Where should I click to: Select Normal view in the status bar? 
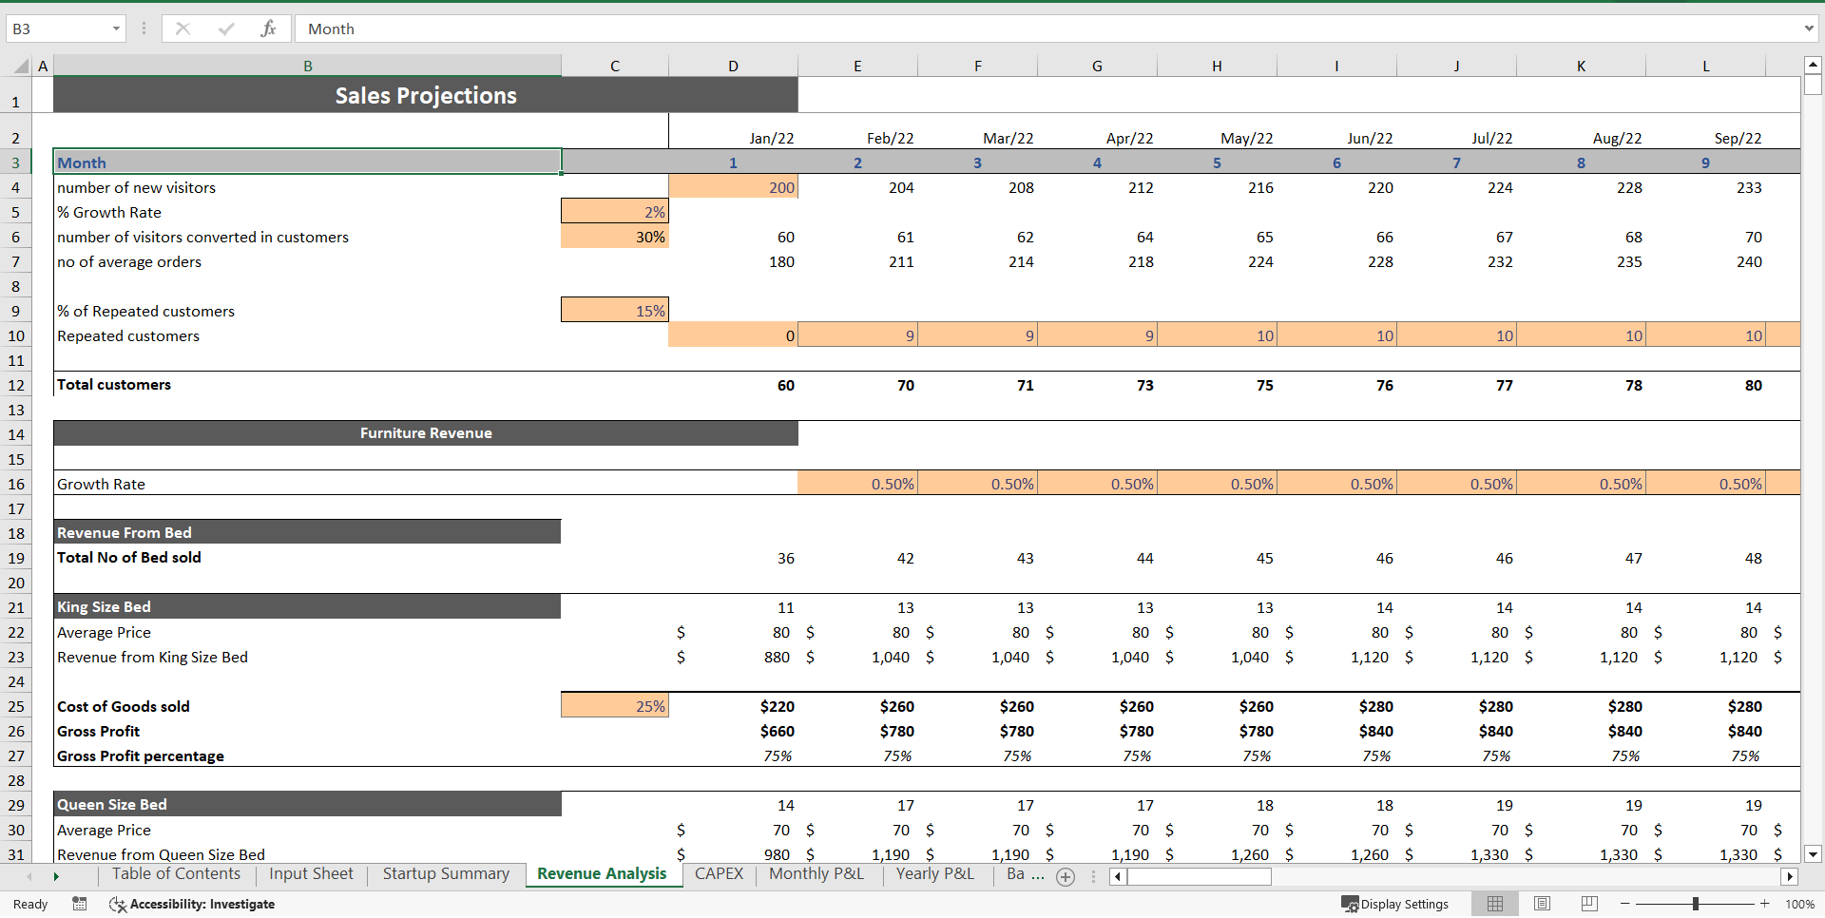tap(1495, 904)
